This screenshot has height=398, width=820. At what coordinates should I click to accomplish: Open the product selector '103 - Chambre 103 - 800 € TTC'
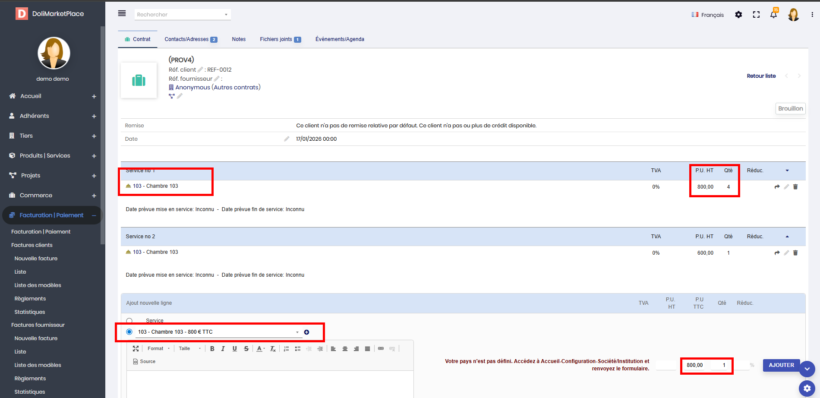pos(218,332)
